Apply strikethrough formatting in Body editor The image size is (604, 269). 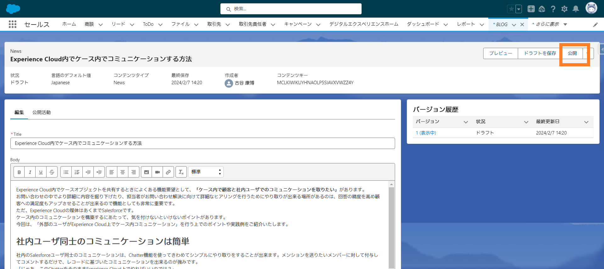[52, 172]
